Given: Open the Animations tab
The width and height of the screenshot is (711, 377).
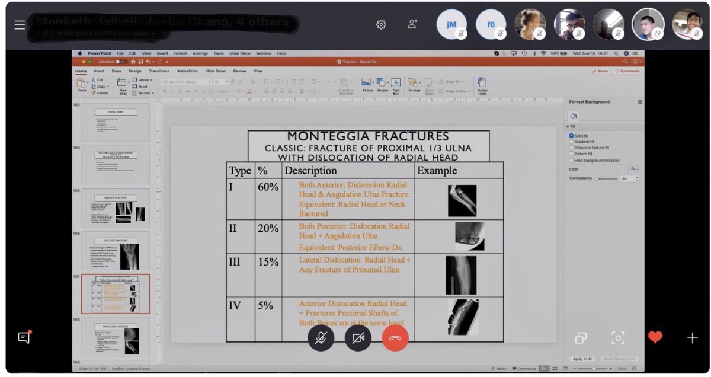Looking at the screenshot, I should [x=187, y=71].
